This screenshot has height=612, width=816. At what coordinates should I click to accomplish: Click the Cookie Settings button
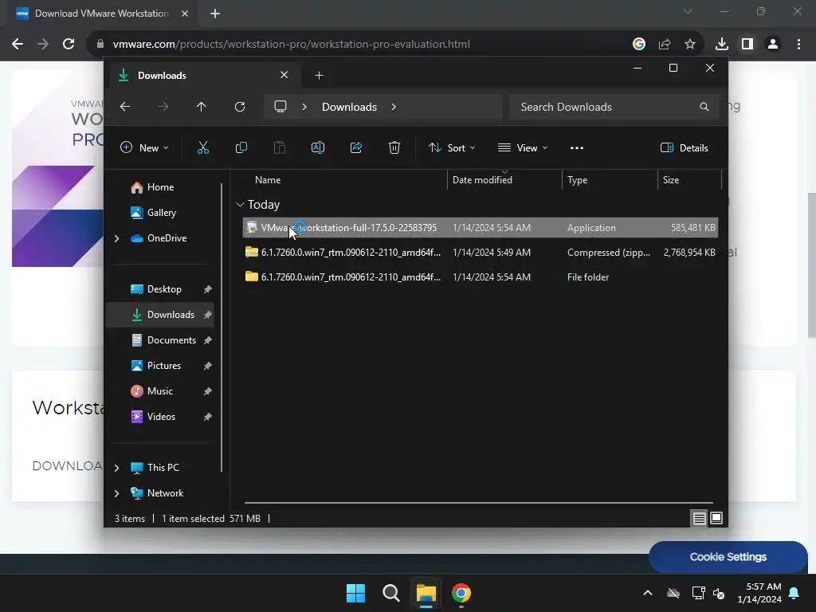(x=728, y=557)
